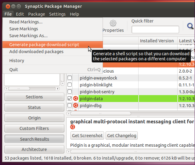Click the package list scrollbar left arrow

(68, 113)
